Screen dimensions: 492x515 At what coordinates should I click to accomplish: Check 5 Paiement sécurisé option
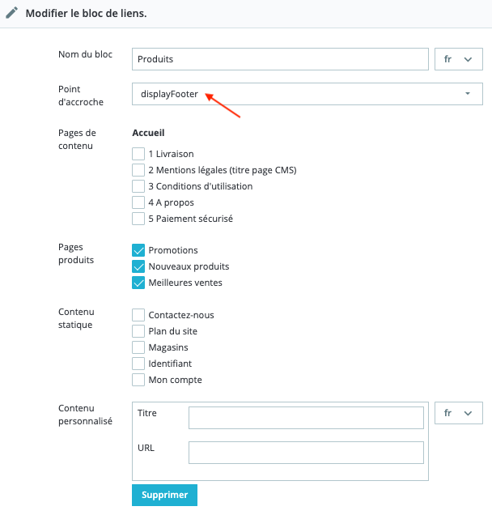click(x=138, y=219)
